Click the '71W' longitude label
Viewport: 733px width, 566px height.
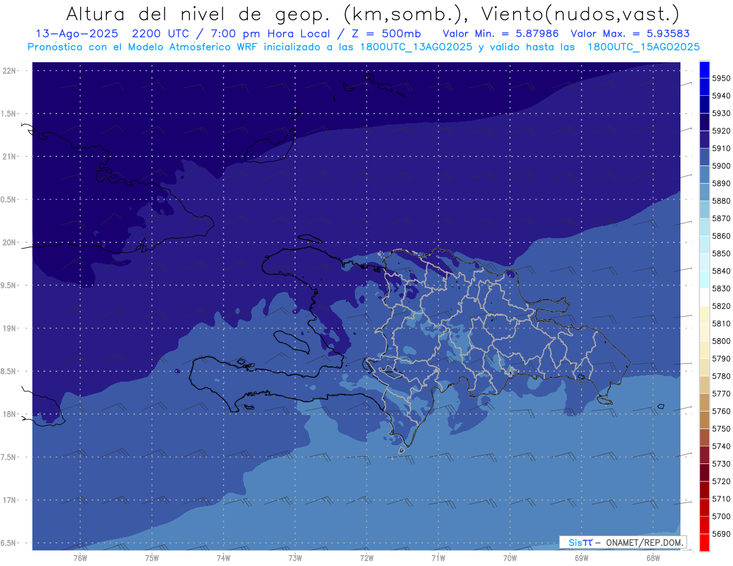[438, 557]
